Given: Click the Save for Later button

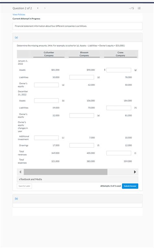Looking at the screenshot, I should point(24,186).
